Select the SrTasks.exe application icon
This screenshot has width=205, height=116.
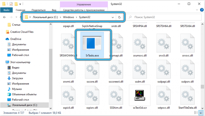(92, 43)
